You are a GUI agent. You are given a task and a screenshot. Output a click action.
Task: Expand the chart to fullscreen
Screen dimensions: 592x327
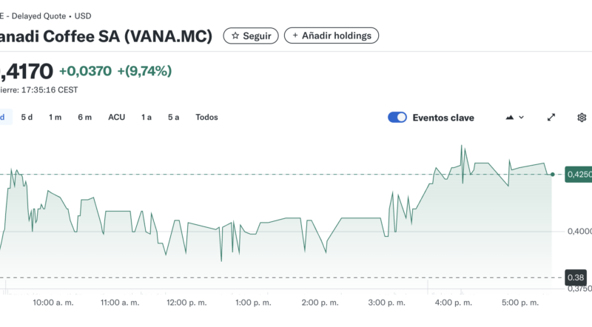click(551, 118)
